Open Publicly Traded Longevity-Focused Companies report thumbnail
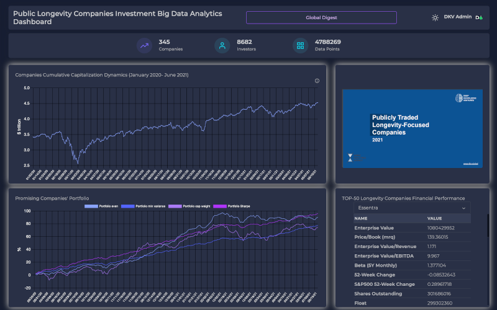The width and height of the screenshot is (497, 310). point(412,128)
